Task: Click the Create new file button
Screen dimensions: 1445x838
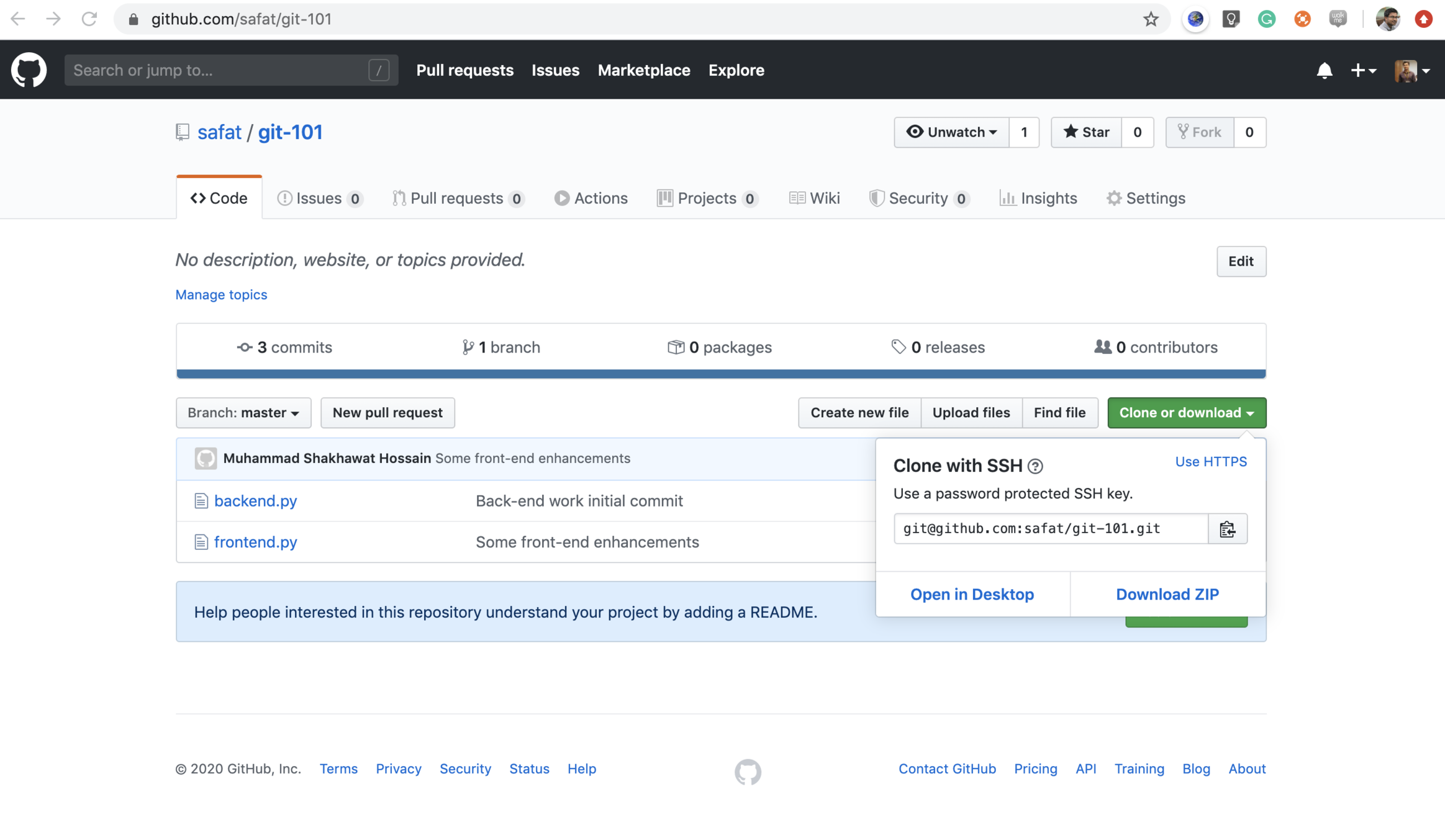Action: 859,413
